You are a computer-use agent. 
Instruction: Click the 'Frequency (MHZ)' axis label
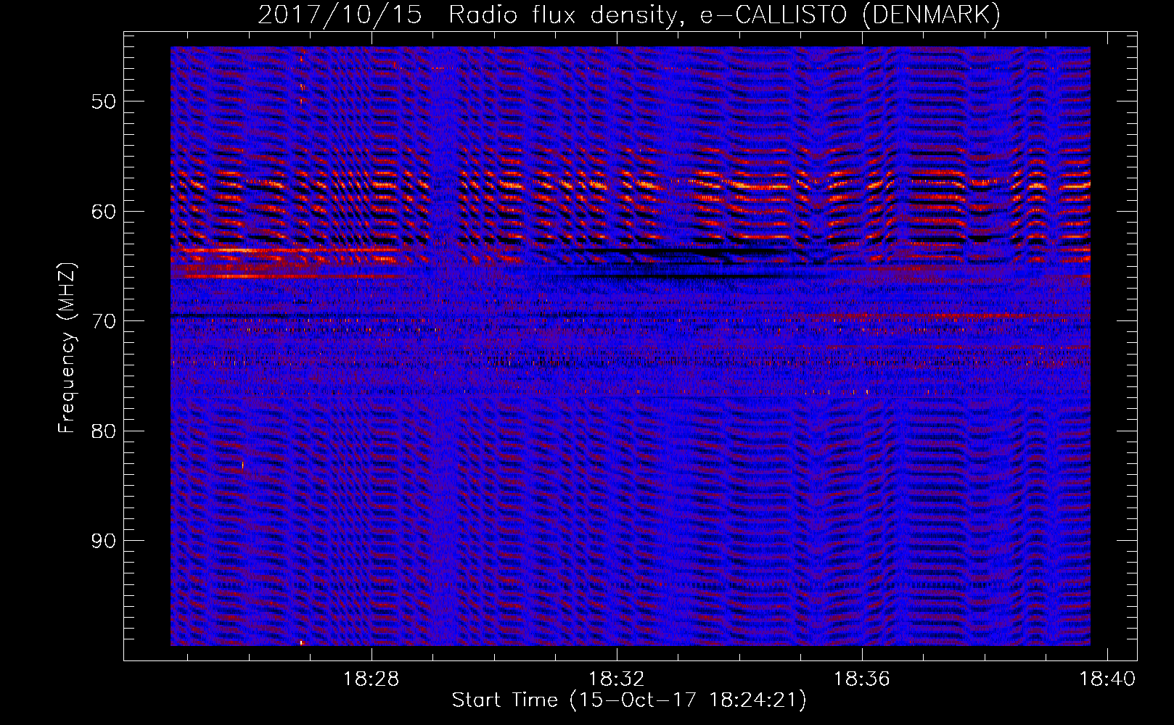pos(67,348)
